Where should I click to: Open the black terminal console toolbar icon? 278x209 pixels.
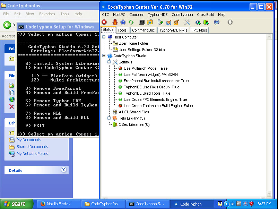[142, 22]
